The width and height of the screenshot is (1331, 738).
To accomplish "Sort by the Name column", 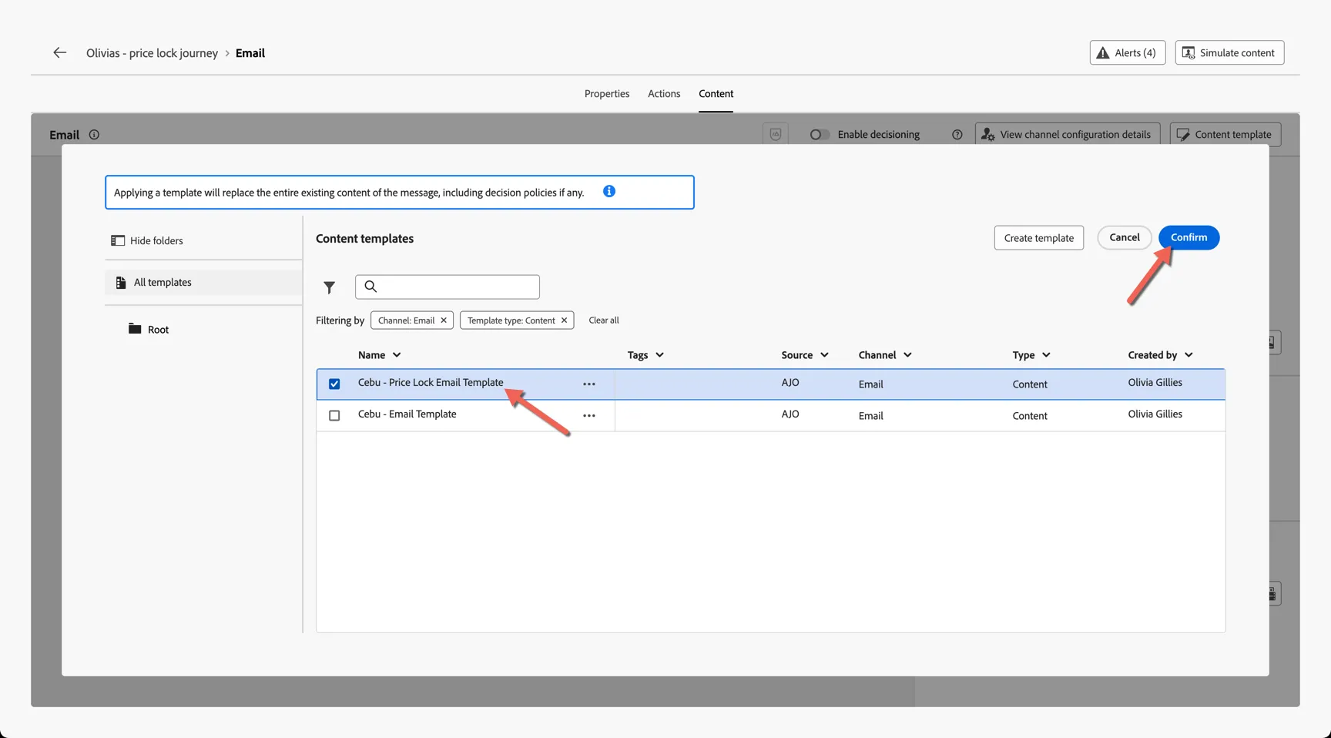I will (380, 355).
